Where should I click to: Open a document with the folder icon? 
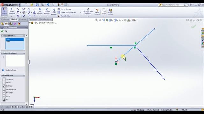(x=32, y=5)
